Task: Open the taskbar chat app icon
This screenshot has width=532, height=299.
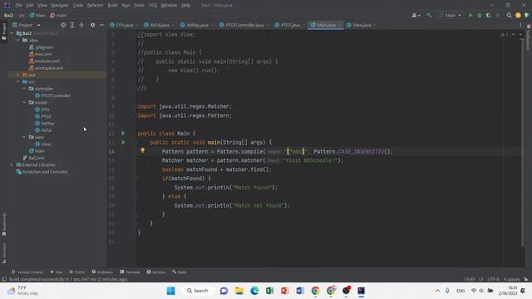Action: point(224,291)
